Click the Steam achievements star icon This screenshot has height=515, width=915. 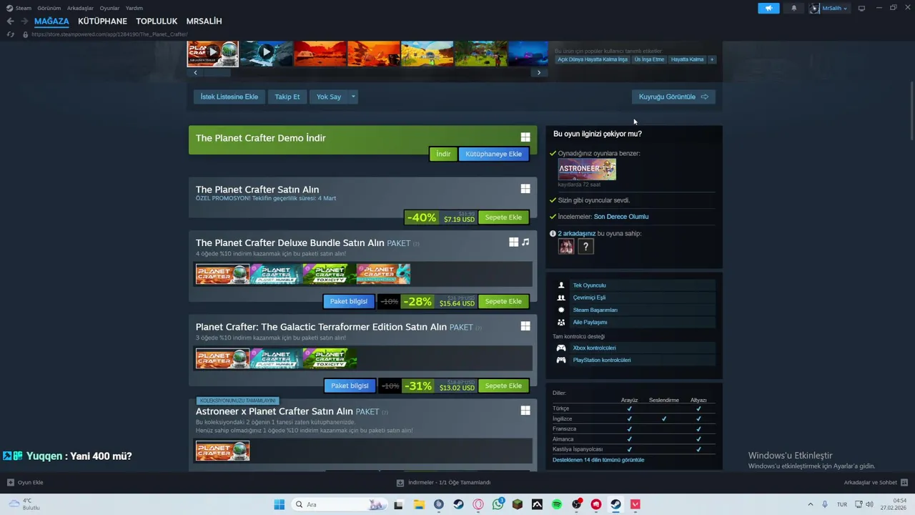pyautogui.click(x=561, y=310)
